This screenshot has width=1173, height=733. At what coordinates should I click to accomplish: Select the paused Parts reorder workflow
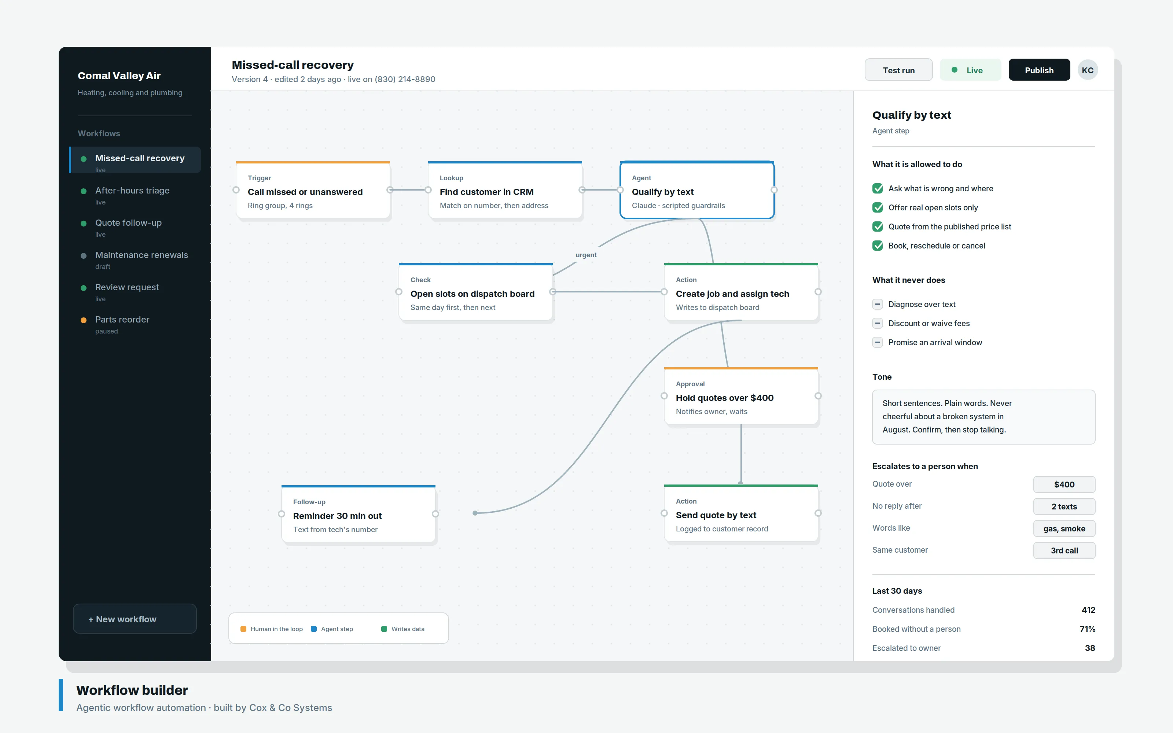[135, 324]
